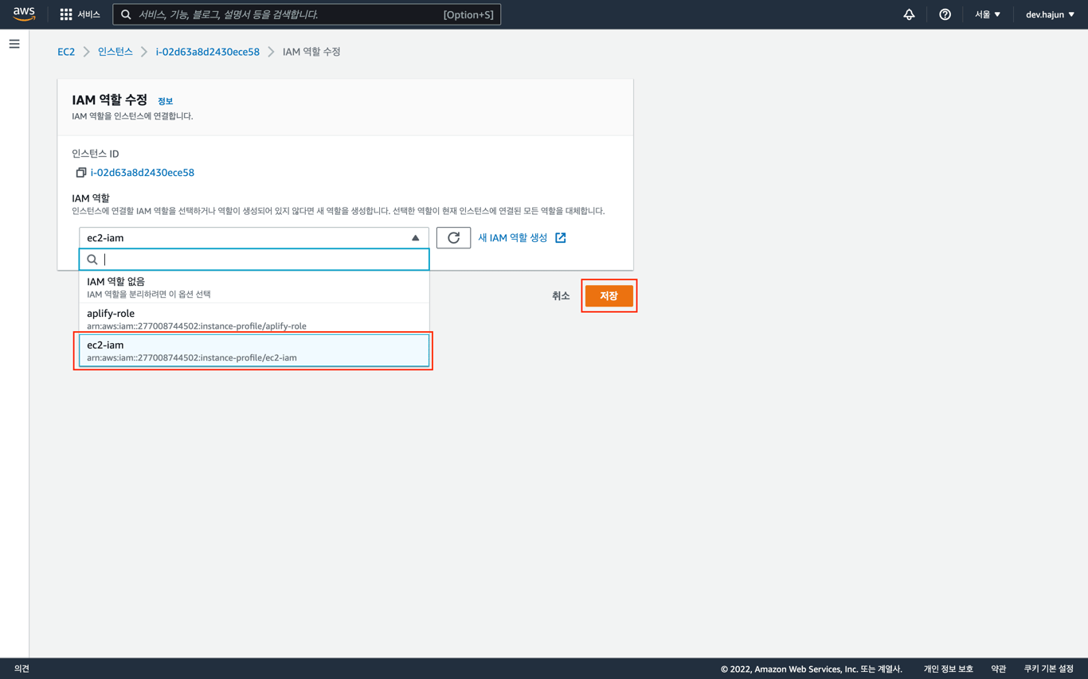
Task: Focus the top AWS search field
Action: (307, 14)
